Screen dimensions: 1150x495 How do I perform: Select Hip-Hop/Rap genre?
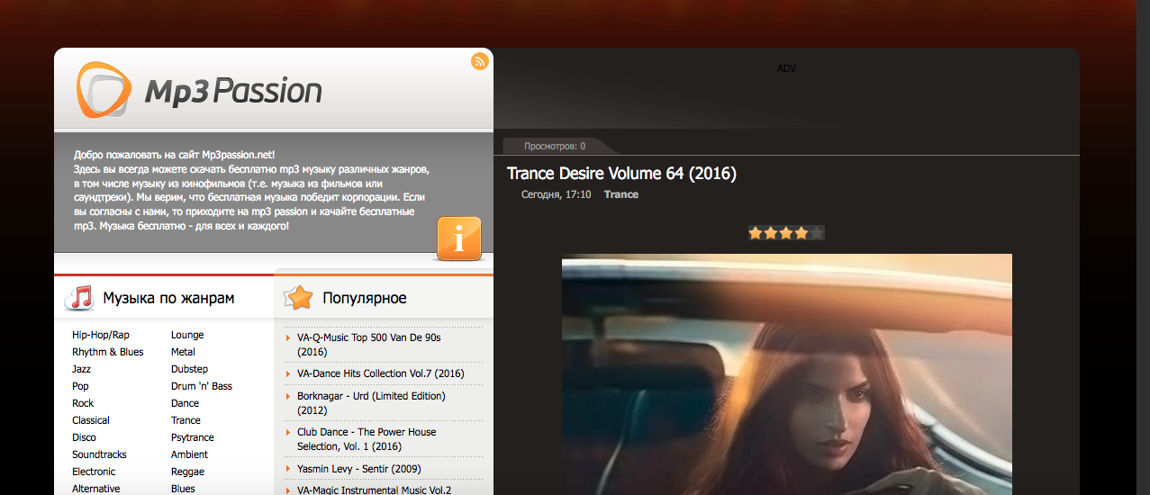pyautogui.click(x=101, y=335)
